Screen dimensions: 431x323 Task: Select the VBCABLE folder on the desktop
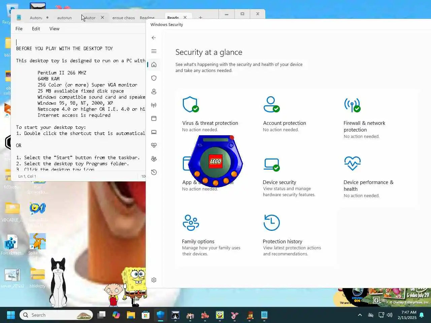click(12, 213)
